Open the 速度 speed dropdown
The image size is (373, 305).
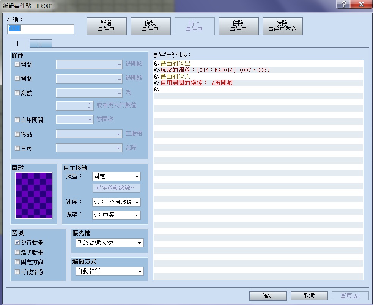[x=116, y=202]
